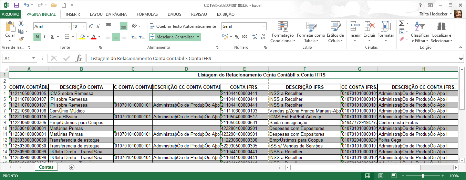The height and width of the screenshot is (180, 466).
Task: Click Mesclar e Centralizar button
Action: (172, 37)
